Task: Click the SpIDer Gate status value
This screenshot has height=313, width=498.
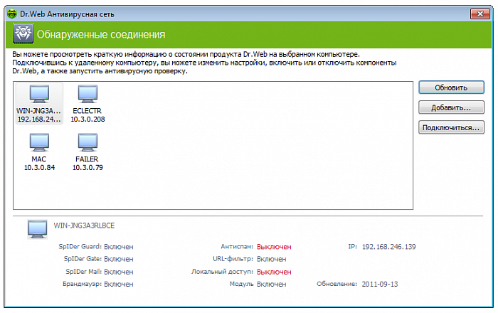Action: (x=119, y=259)
